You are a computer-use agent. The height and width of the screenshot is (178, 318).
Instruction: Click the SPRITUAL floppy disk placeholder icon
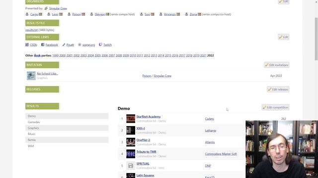tap(131, 166)
